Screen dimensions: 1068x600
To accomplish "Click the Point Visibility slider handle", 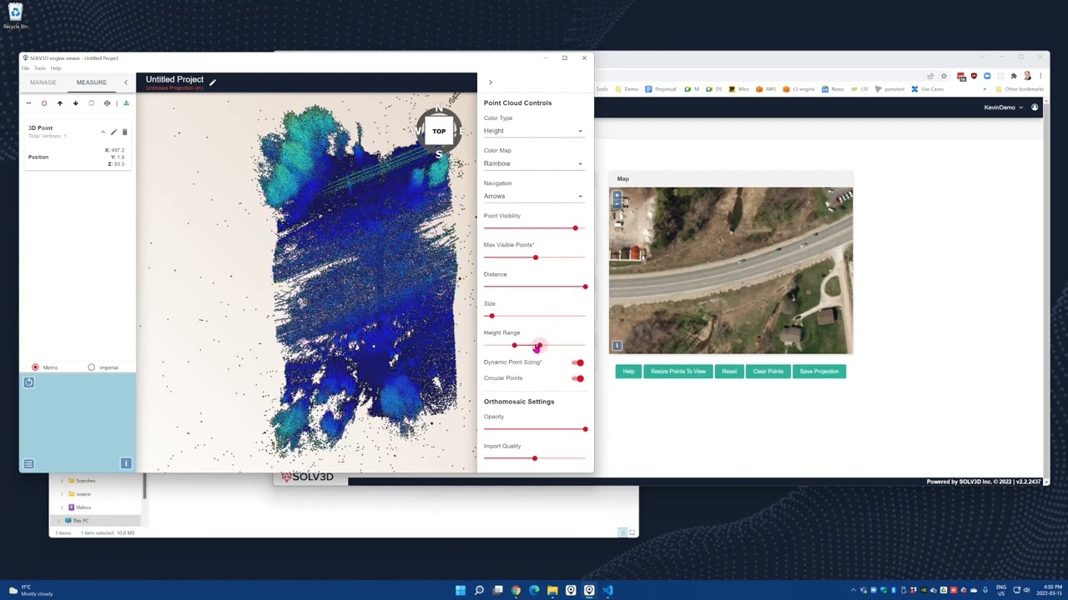I will click(x=575, y=228).
